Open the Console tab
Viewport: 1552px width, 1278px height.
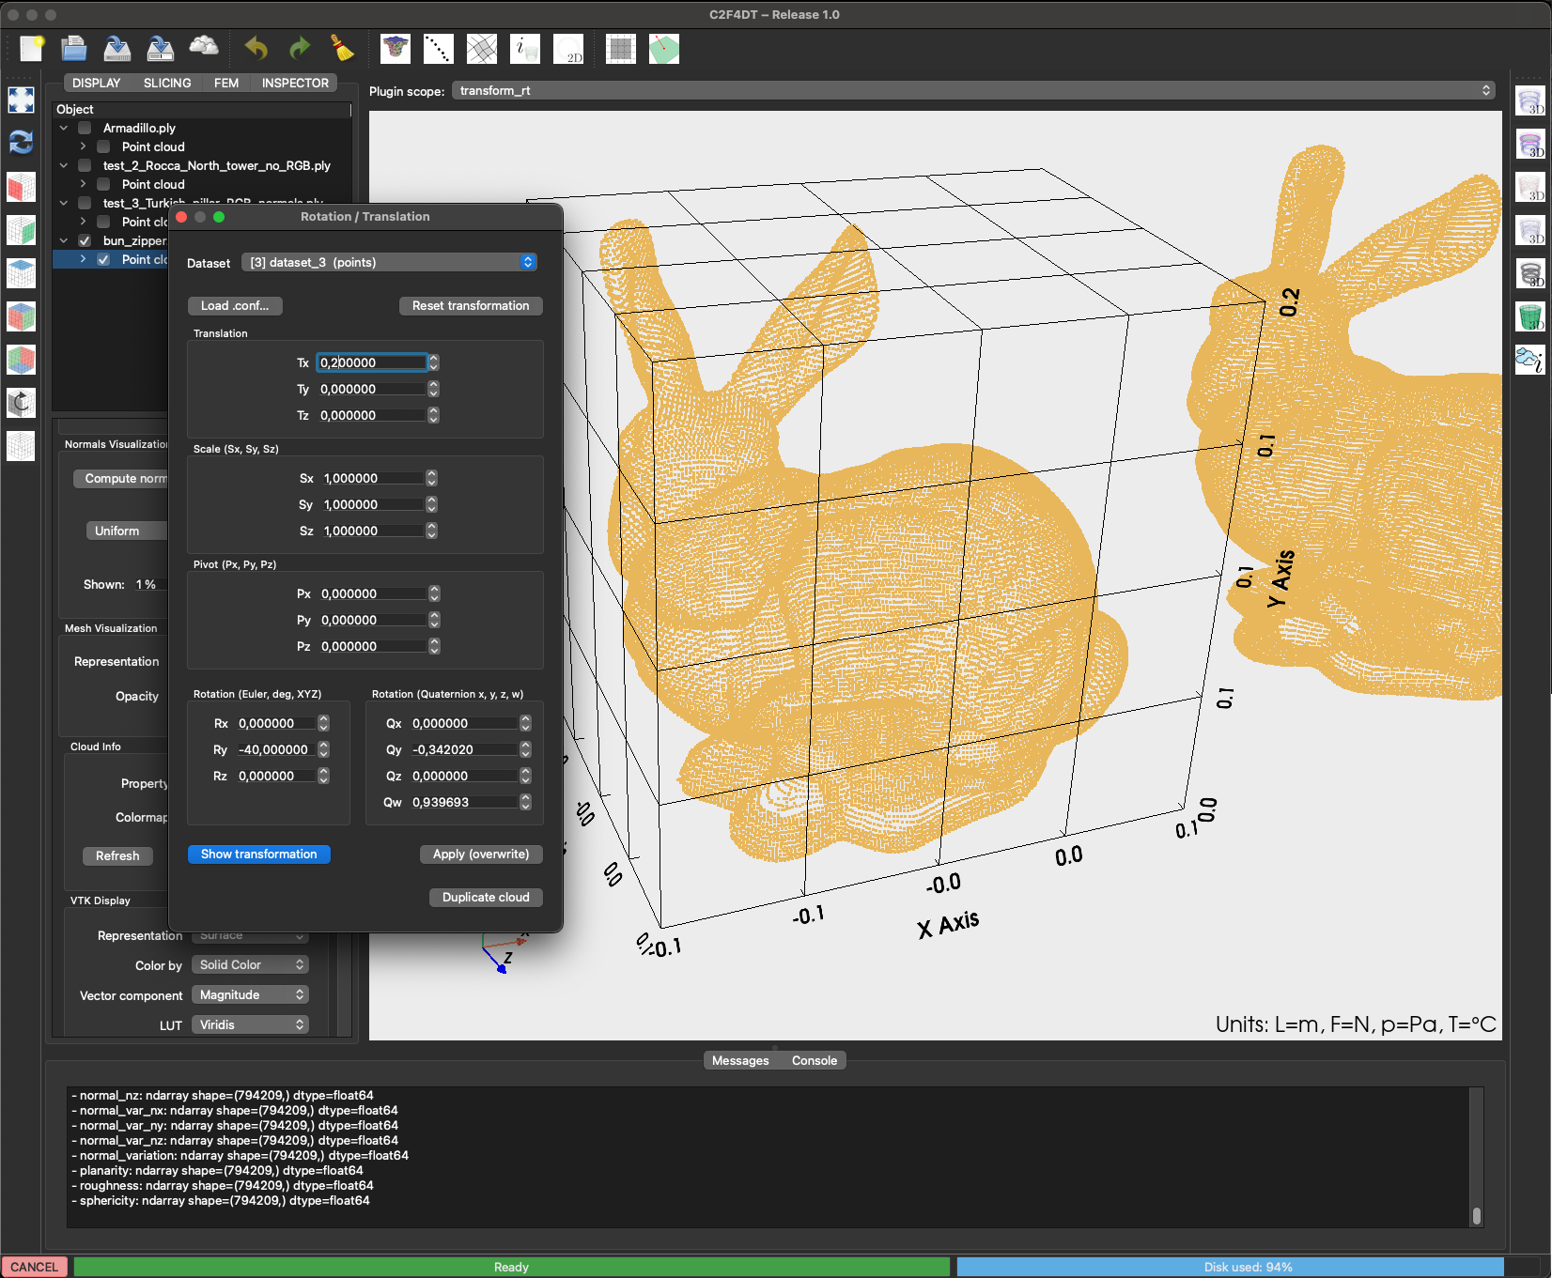click(814, 1060)
